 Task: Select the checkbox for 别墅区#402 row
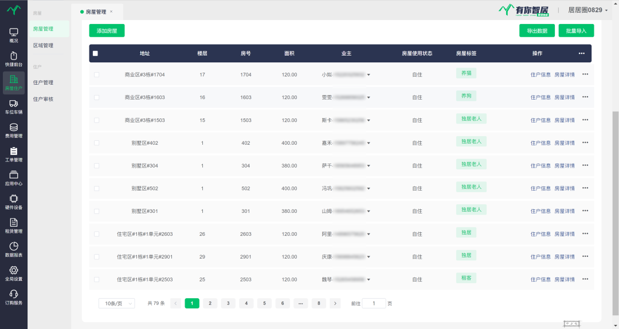click(96, 143)
